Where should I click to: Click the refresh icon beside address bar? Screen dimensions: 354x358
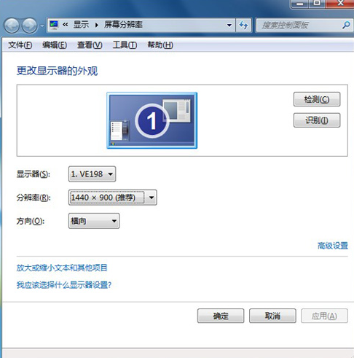click(243, 25)
